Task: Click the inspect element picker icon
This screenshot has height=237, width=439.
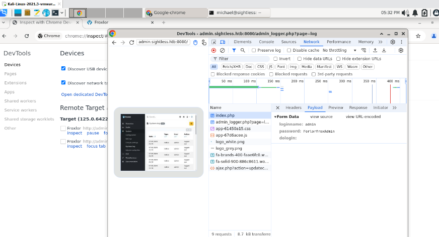Action: pyautogui.click(x=214, y=42)
